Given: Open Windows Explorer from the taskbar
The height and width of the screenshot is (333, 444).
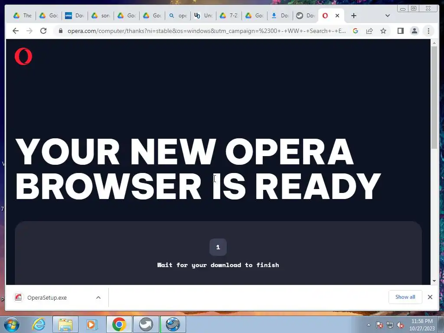Looking at the screenshot, I should pos(65,324).
